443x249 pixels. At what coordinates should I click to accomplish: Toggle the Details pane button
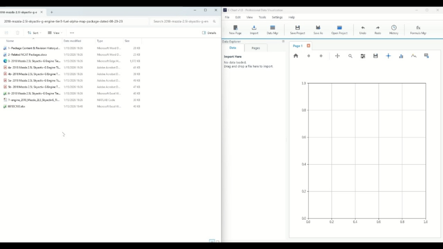pos(209,33)
